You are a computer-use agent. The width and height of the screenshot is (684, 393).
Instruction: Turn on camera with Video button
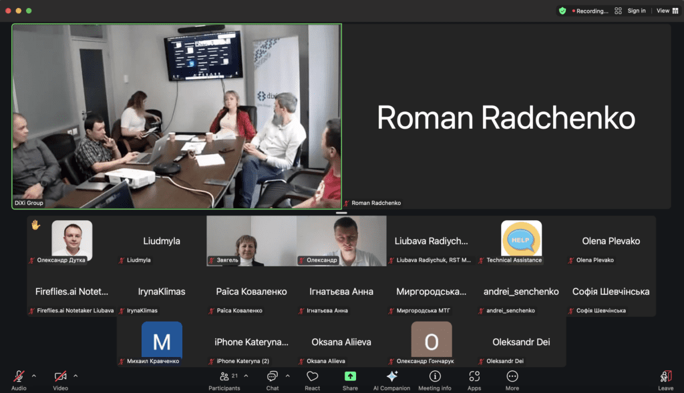click(x=61, y=377)
